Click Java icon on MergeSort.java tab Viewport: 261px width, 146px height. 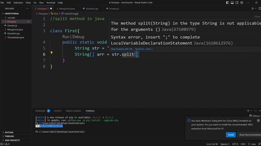pyautogui.click(x=57, y=9)
